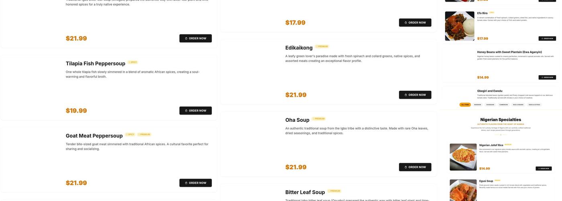Click the Premium badge beside Goat Meat Peppersoup
Image resolution: width=562 pixels, height=201 pixels.
pyautogui.click(x=144, y=135)
